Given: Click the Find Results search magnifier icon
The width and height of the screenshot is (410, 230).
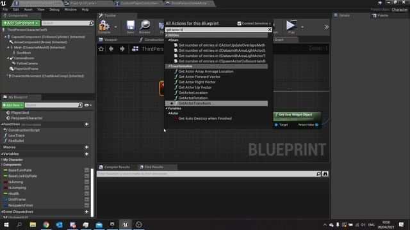Looking at the screenshot, I should pos(318,174).
